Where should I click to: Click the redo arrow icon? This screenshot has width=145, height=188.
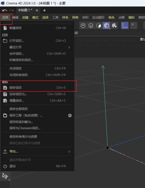[x=12, y=10]
